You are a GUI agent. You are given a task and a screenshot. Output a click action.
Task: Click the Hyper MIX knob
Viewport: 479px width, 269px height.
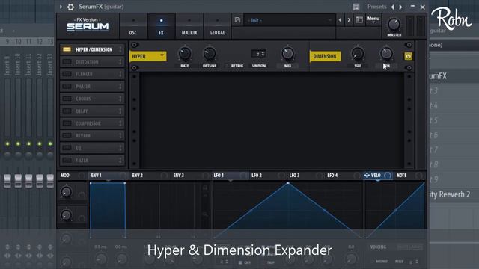tap(287, 54)
